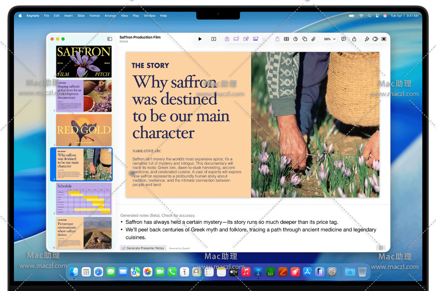The image size is (436, 291).
Task: Click the "NARRATIVE ARC" subheading
Action: [147, 151]
